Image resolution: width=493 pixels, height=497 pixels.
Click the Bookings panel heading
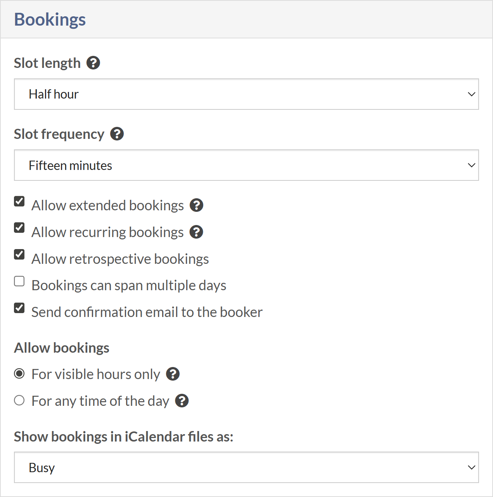[50, 19]
